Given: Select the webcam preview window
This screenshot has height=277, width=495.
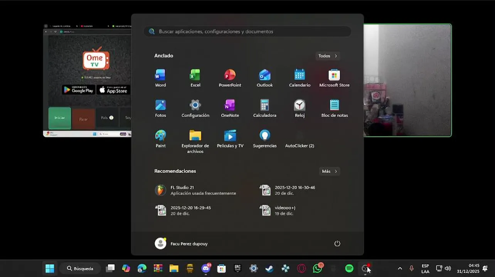Looking at the screenshot, I should [407, 80].
